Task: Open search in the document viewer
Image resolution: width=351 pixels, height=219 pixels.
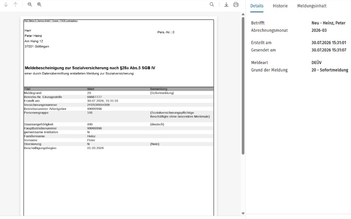Action: [x=212, y=4]
